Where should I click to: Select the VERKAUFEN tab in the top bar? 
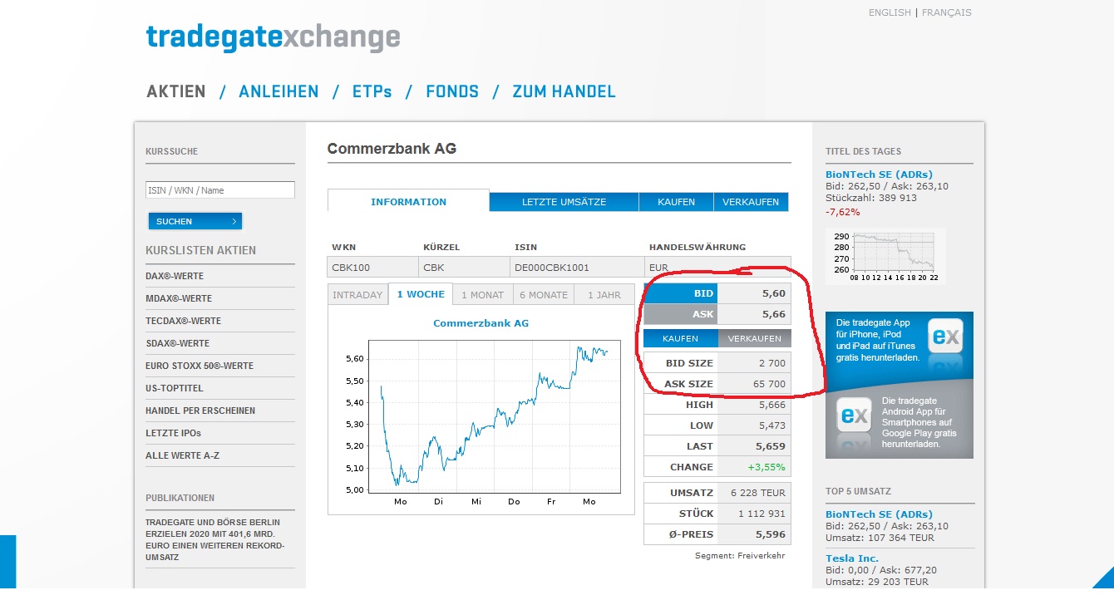point(751,202)
